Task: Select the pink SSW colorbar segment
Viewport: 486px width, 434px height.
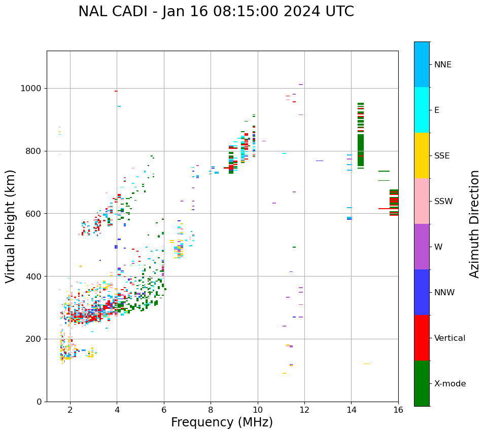Action: point(422,201)
